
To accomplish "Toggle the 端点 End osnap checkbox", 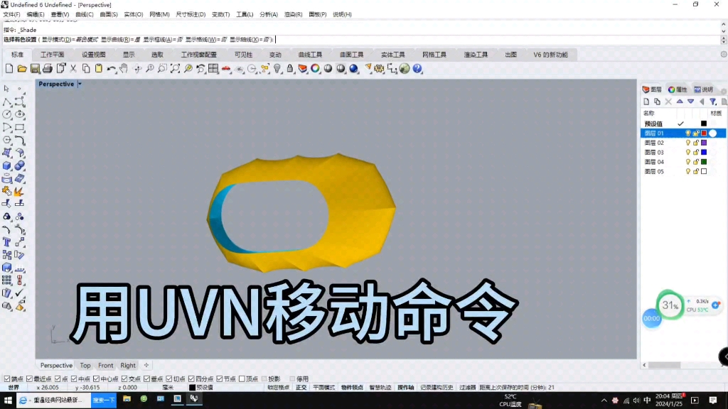I will click(7, 379).
